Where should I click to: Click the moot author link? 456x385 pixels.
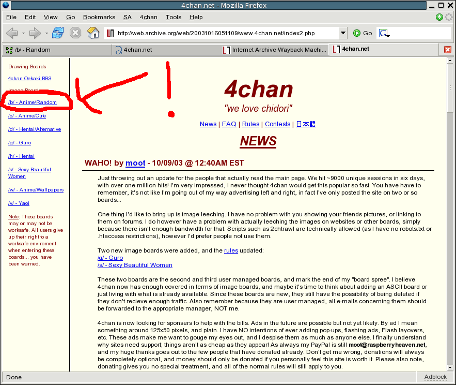coord(135,163)
